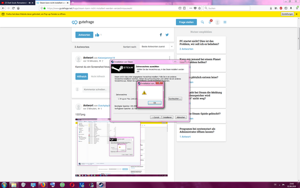Open the 1337png screenshot thumbnail
Screen dimensions: 300x188
[x=122, y=147]
